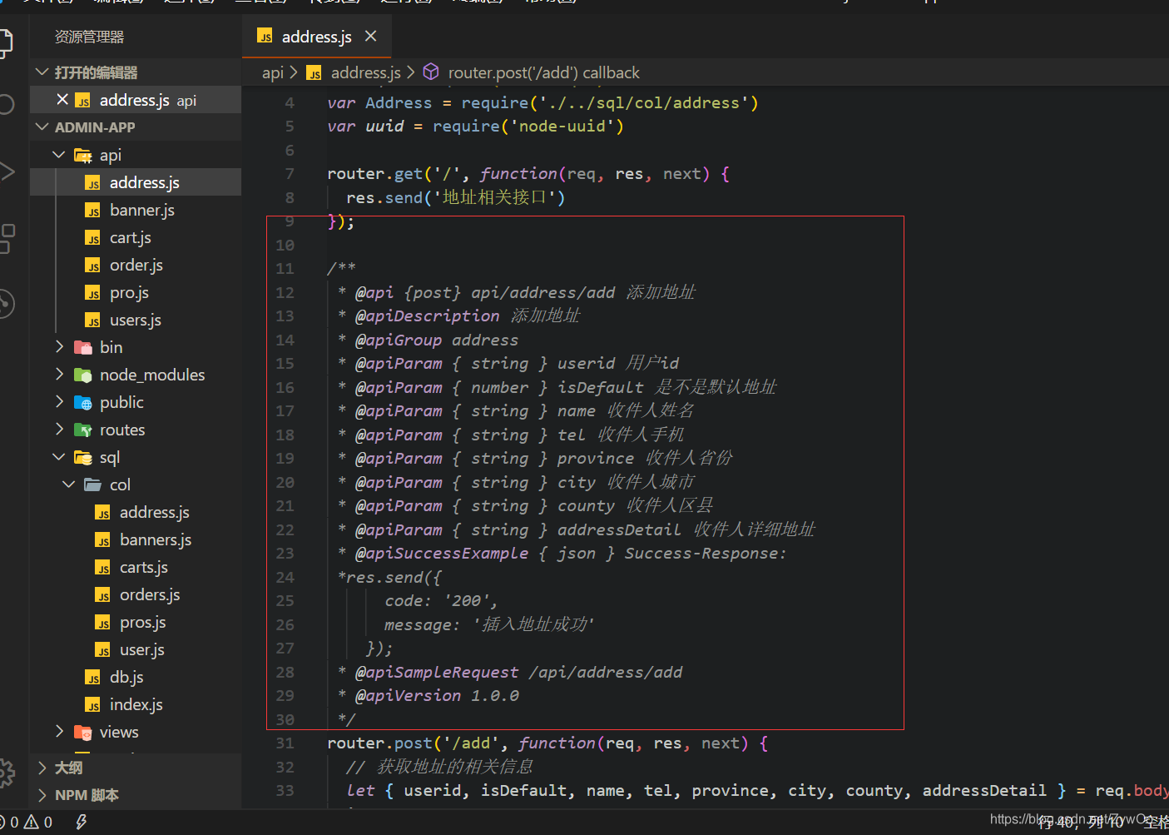This screenshot has height=835, width=1169.
Task: Click the address.js breadcrumb segment
Action: pyautogui.click(x=366, y=72)
